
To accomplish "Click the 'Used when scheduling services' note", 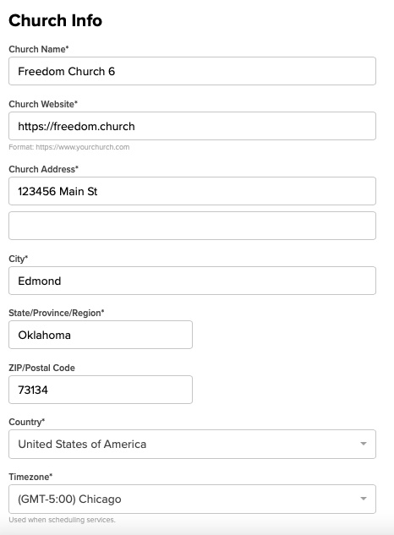I will [62, 520].
